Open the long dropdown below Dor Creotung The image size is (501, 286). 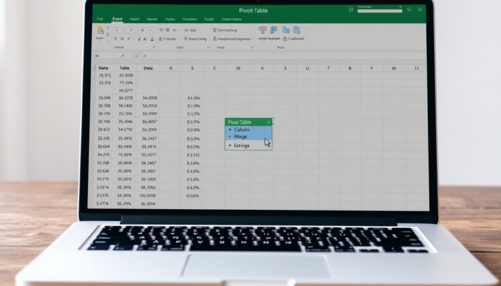point(252,39)
